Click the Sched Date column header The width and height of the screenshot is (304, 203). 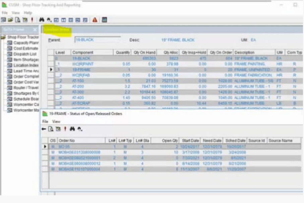pos(235,141)
